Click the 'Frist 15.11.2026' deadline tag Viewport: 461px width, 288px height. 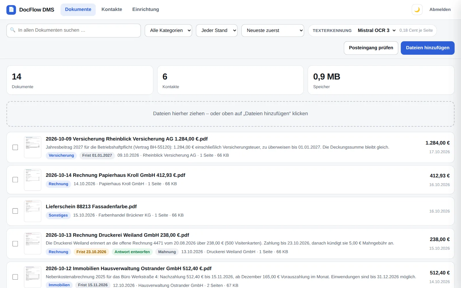(x=93, y=285)
